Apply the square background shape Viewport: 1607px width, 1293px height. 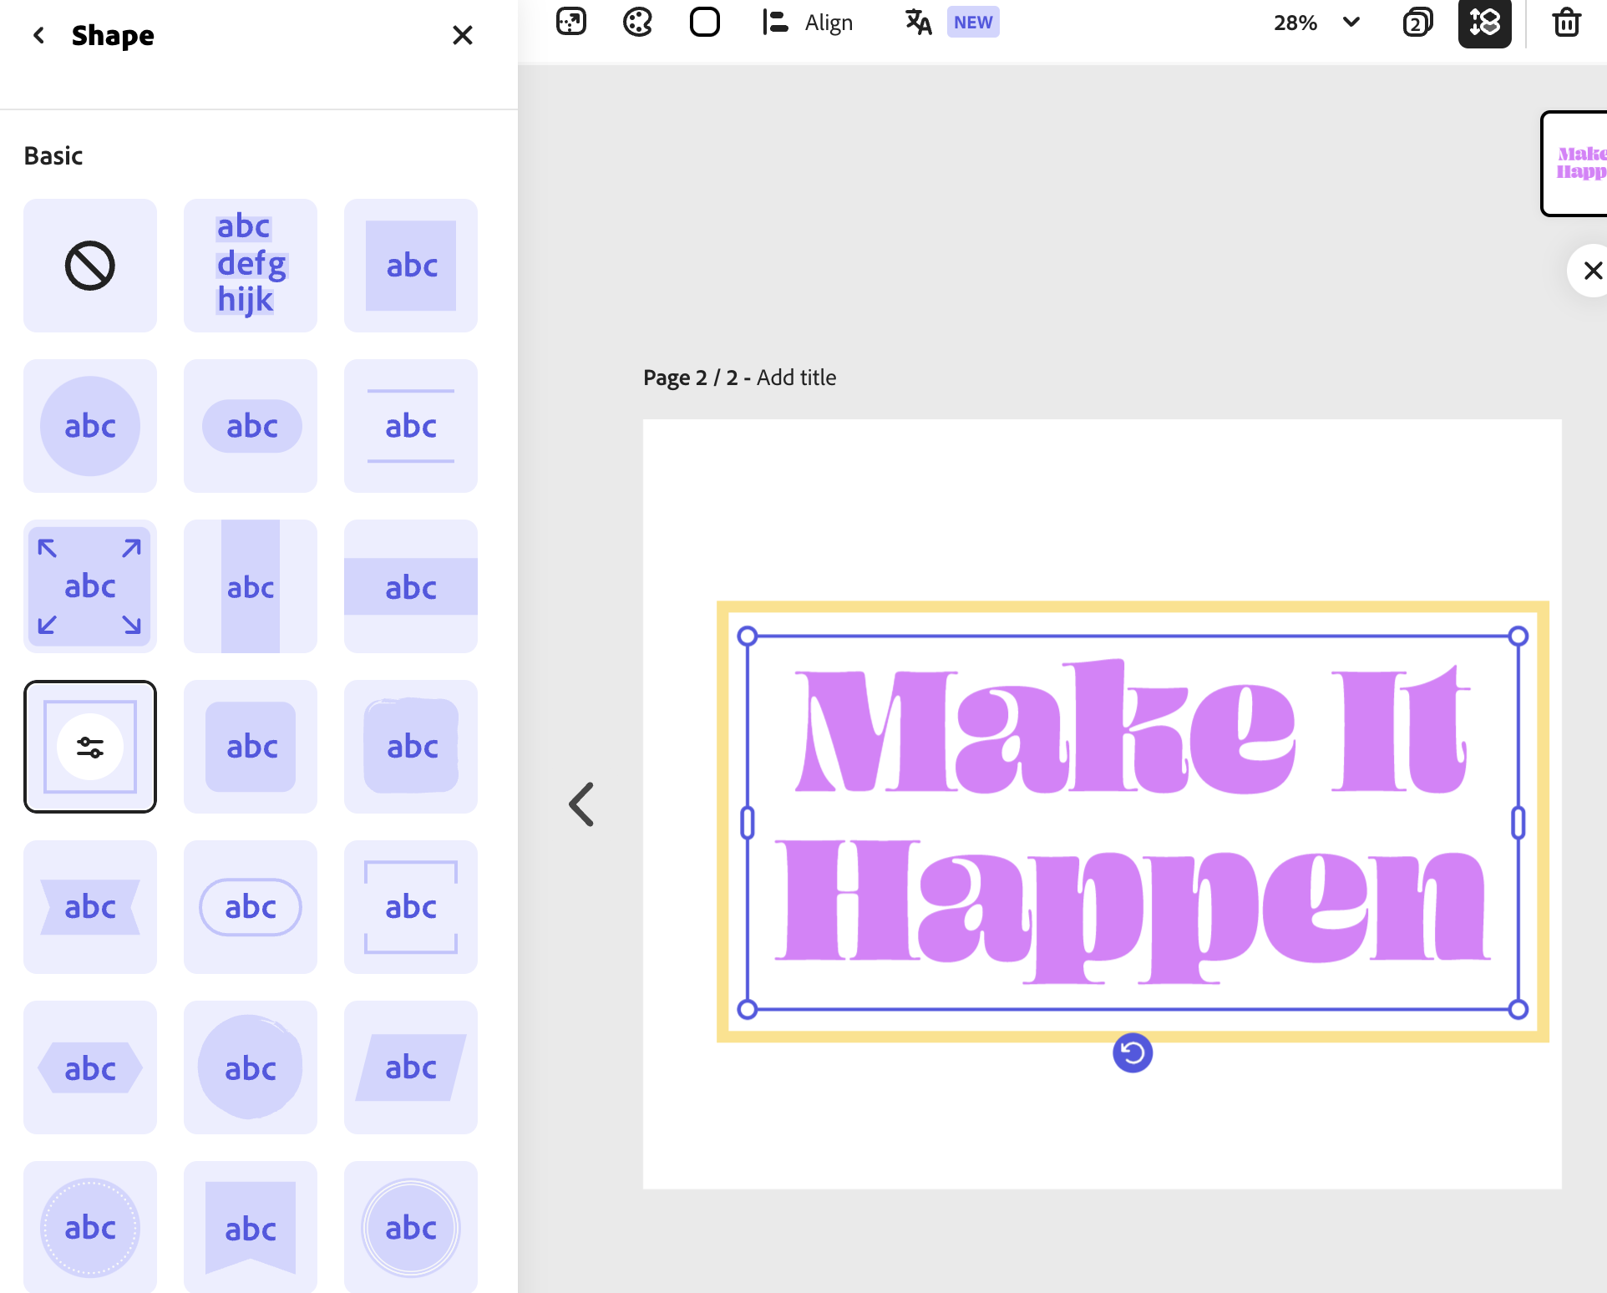pyautogui.click(x=411, y=266)
